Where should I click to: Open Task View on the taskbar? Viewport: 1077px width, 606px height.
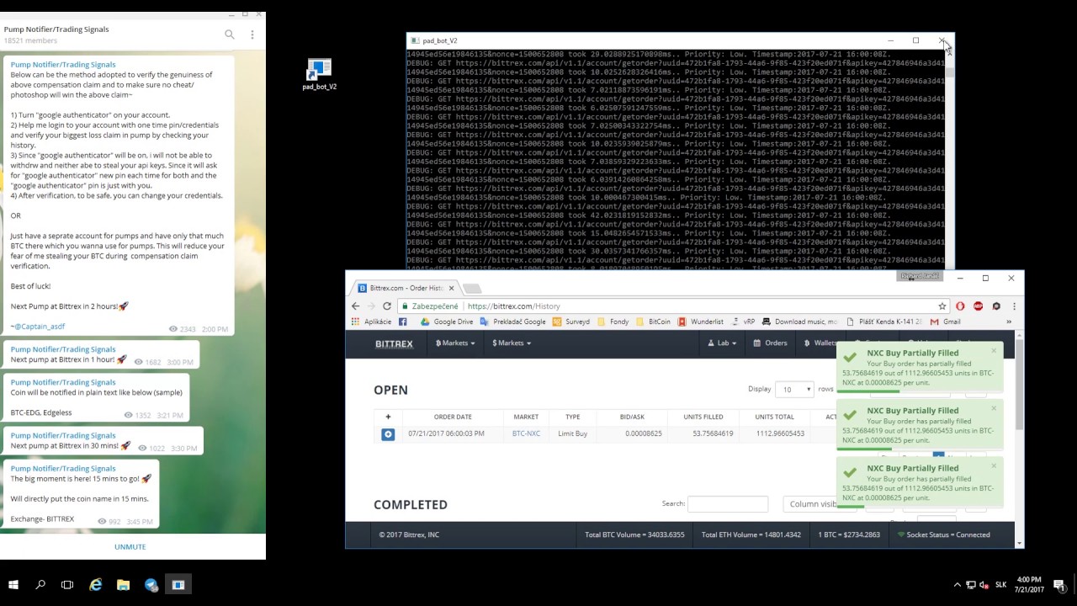pyautogui.click(x=67, y=584)
